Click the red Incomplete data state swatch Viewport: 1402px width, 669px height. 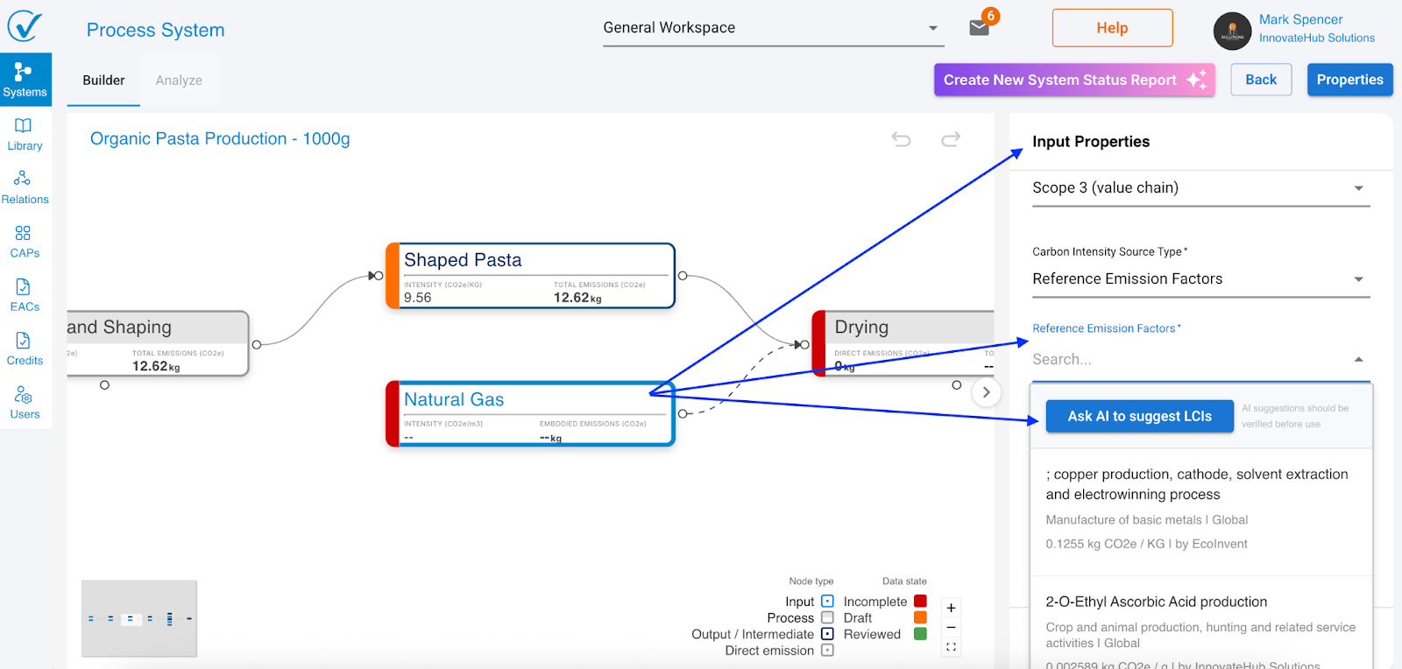(x=920, y=602)
